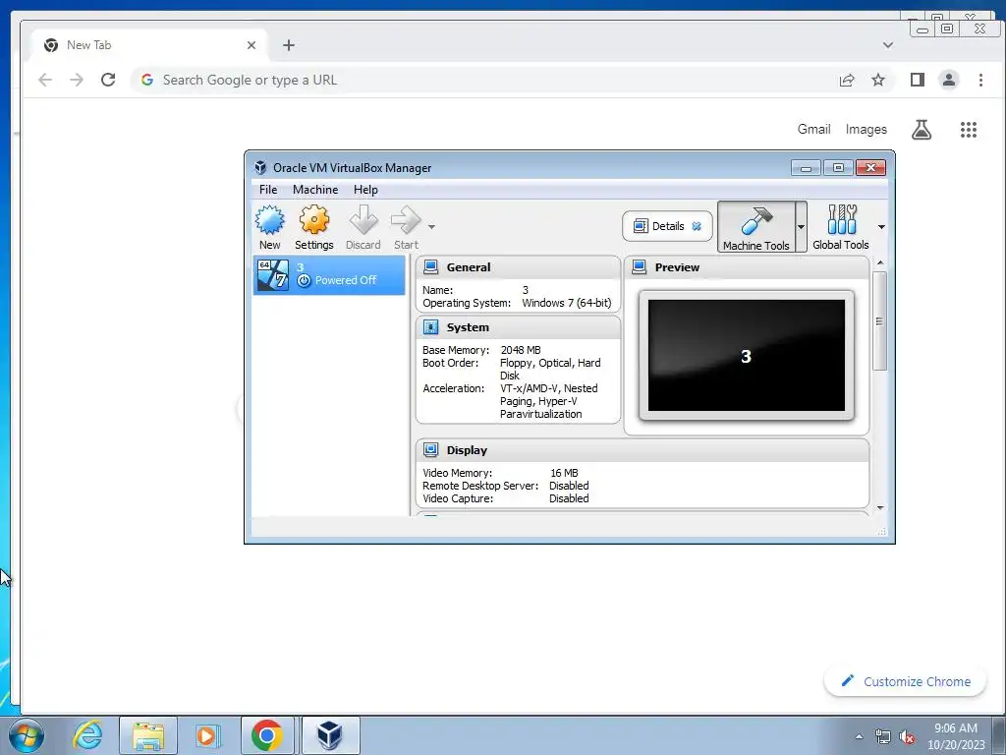Expand the Chrome tab search chevron
The width and height of the screenshot is (1006, 755).
[888, 45]
